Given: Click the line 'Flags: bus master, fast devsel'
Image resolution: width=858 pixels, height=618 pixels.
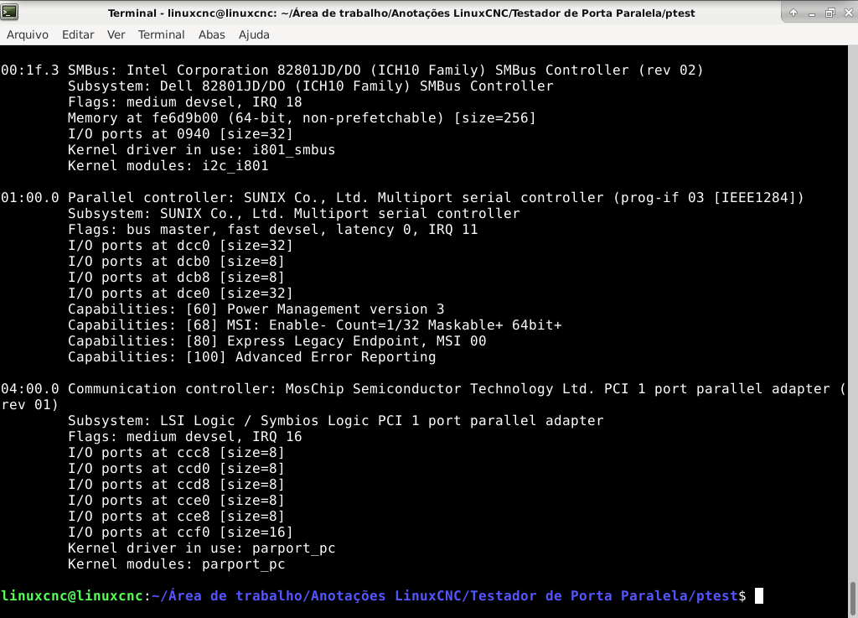Looking at the screenshot, I should [272, 229].
